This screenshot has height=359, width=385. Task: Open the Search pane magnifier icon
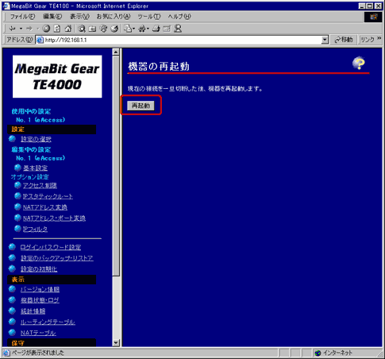pyautogui.click(x=82, y=29)
